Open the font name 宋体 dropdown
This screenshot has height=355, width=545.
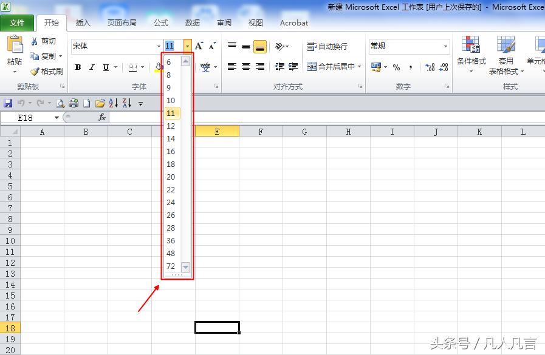click(x=159, y=46)
